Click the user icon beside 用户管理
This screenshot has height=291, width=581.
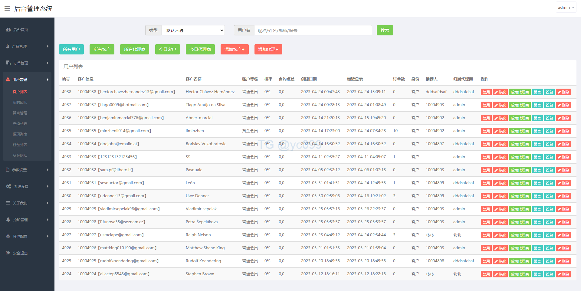point(8,80)
